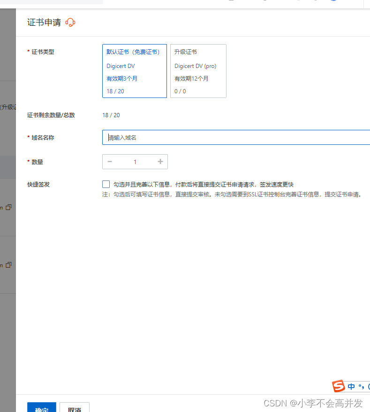Increase quantity with the plus button
This screenshot has height=412, width=370.
[x=160, y=162]
